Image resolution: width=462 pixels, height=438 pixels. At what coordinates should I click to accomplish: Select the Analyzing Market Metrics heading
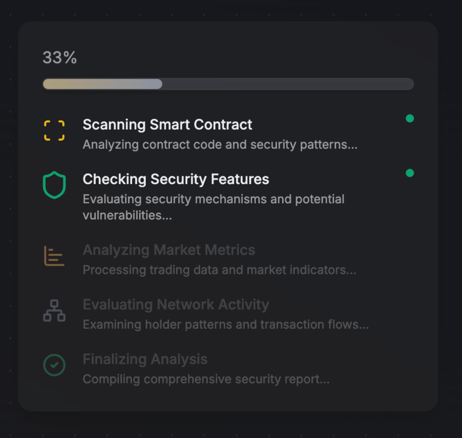point(169,250)
